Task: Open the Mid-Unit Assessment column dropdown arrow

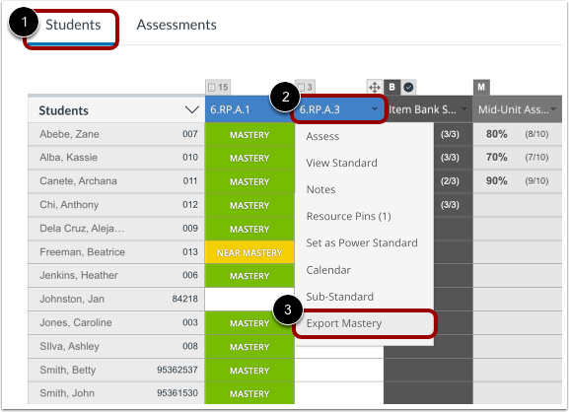Action: (553, 109)
